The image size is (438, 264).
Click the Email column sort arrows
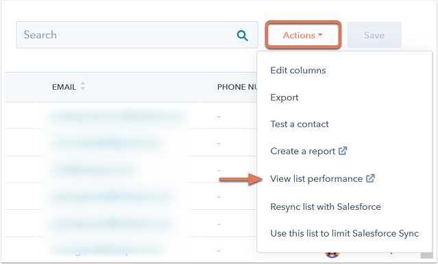tap(83, 86)
